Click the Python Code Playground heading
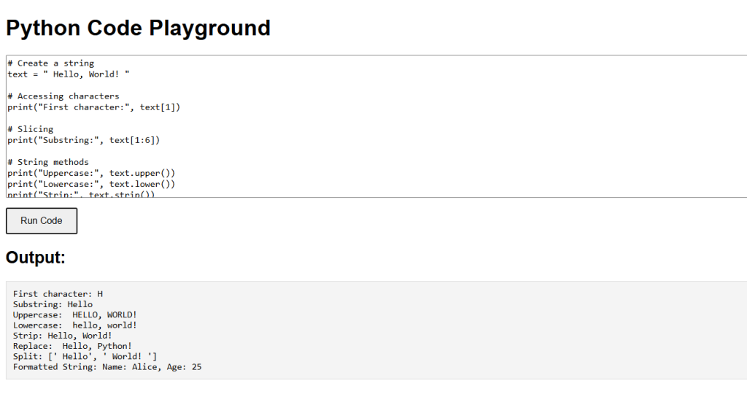The image size is (747, 413). point(138,28)
